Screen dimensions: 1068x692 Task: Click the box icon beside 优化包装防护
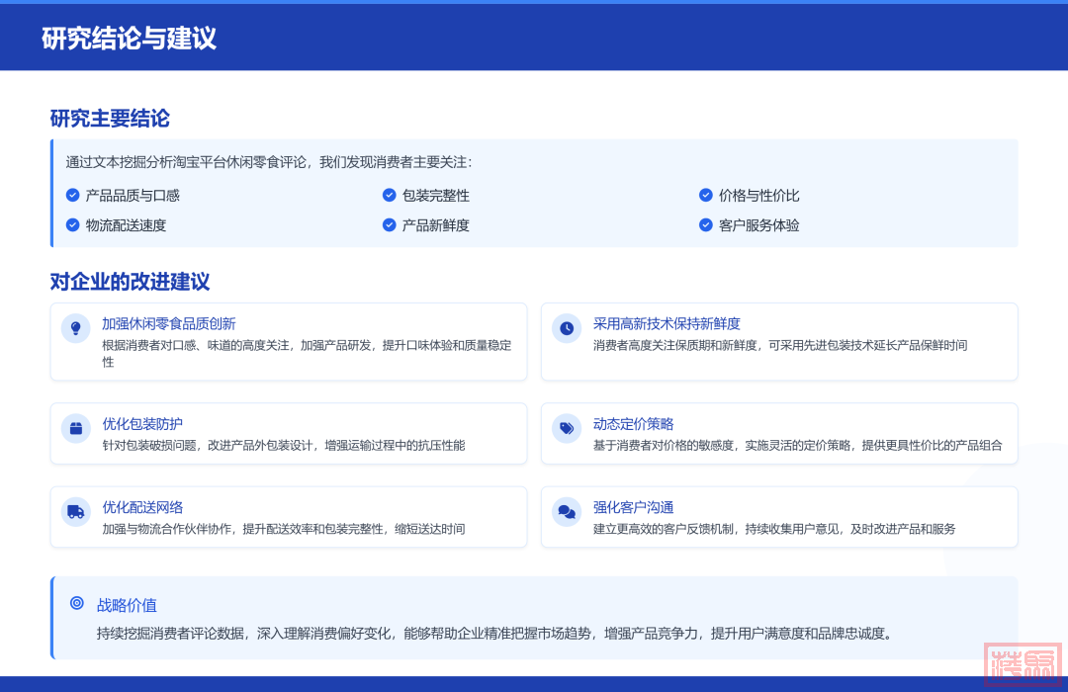click(x=75, y=428)
